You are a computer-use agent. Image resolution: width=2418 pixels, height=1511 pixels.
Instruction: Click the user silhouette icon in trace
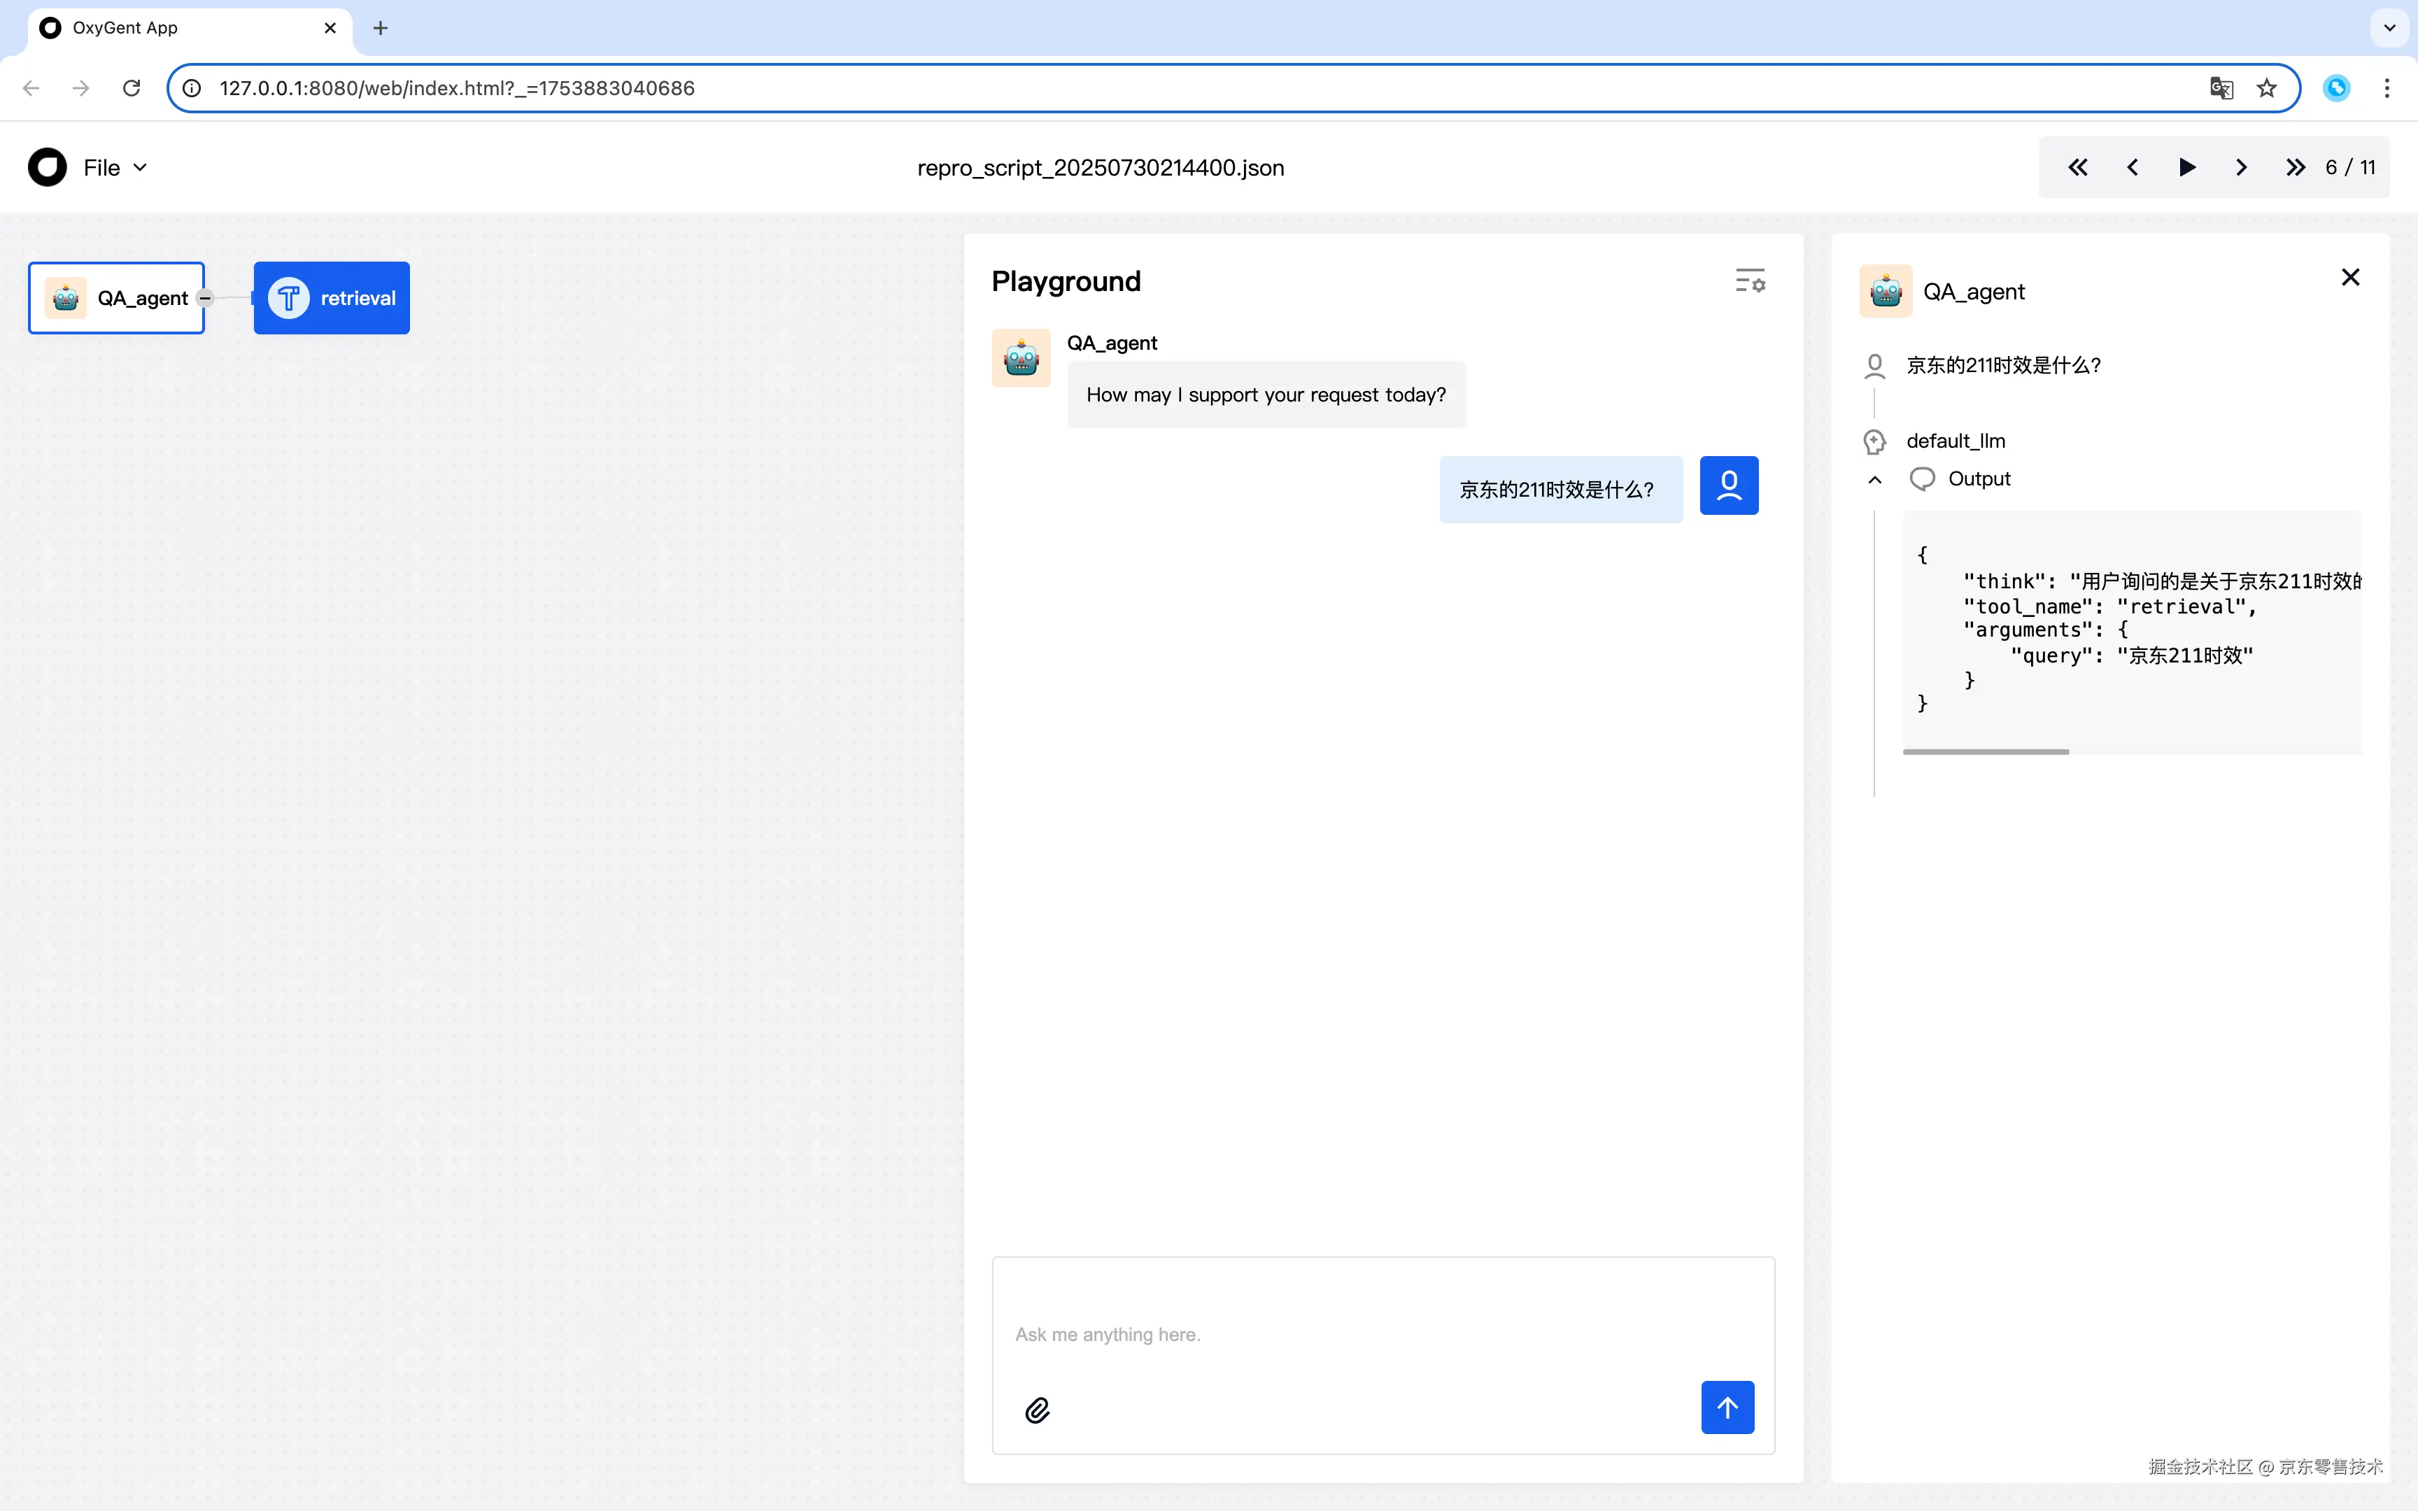[1874, 366]
